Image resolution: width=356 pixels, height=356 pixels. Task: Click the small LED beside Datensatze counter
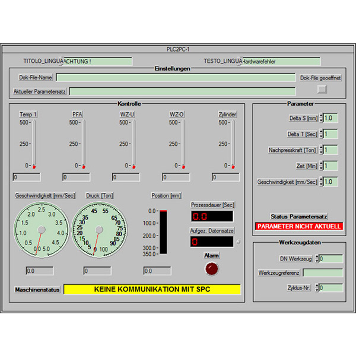[239, 242]
